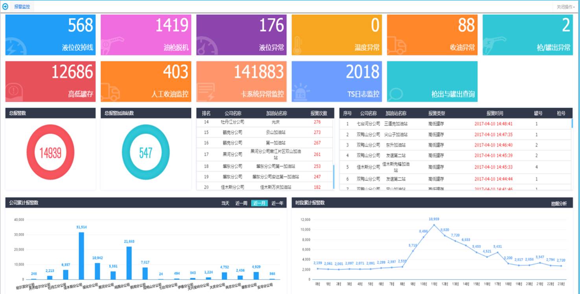Switch company chart range to 当天

pyautogui.click(x=225, y=203)
